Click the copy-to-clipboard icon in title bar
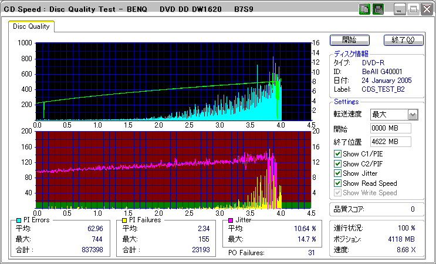The image size is (436, 264). pos(364,9)
